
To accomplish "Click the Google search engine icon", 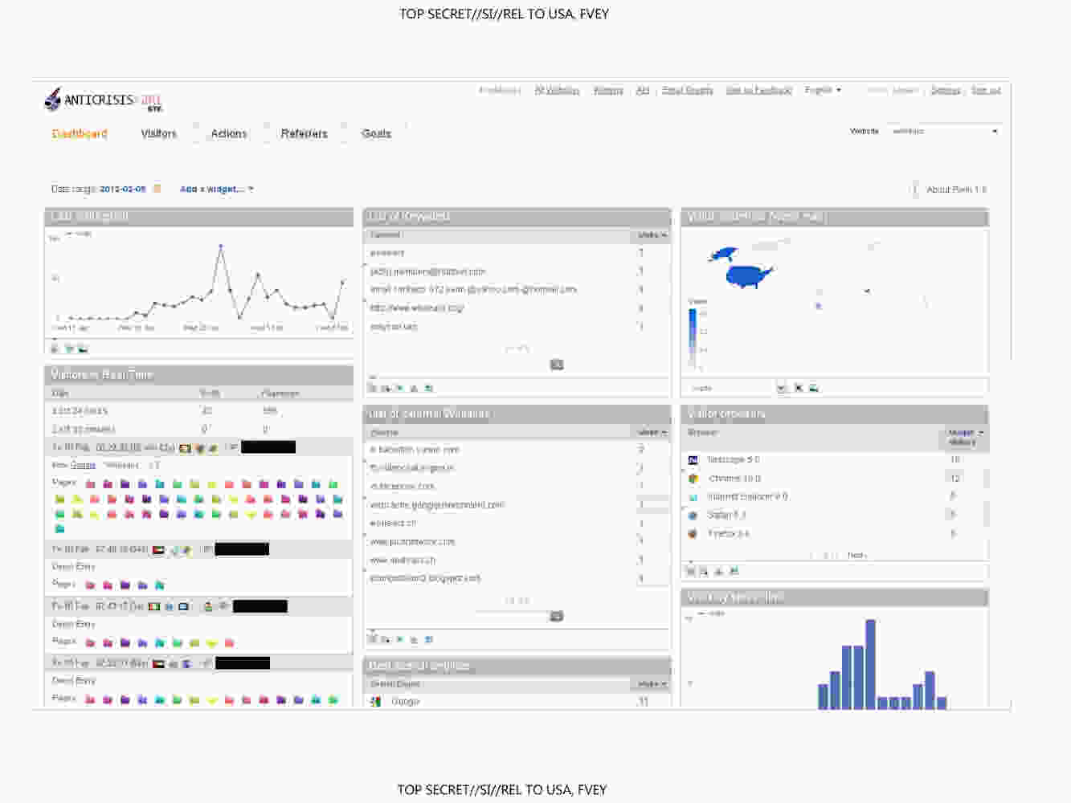I will tap(375, 702).
